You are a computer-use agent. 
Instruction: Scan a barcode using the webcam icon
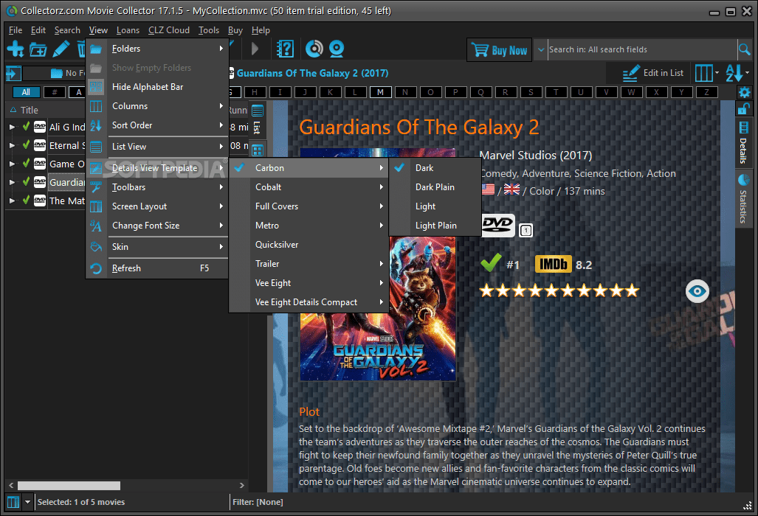coord(337,49)
